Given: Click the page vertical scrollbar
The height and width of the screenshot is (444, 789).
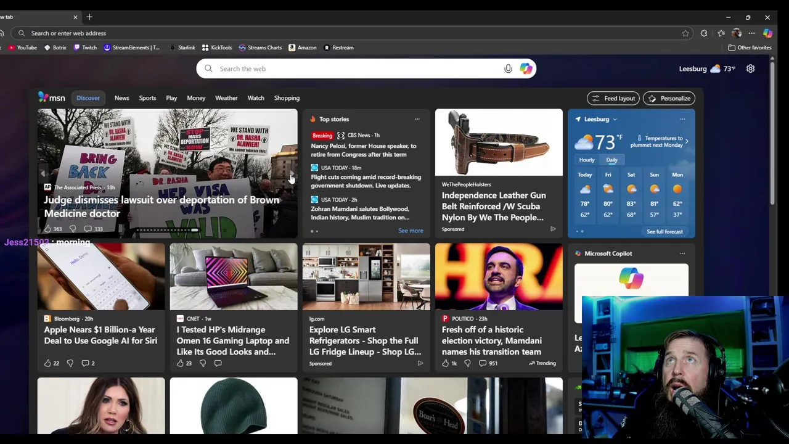Looking at the screenshot, I should 772,133.
